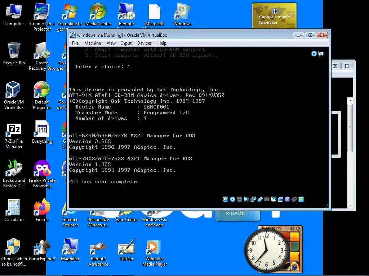Image resolution: width=369 pixels, height=276 pixels.
Task: Click the optical disc indicator in the VirtualBox status bar
Action: point(232,199)
